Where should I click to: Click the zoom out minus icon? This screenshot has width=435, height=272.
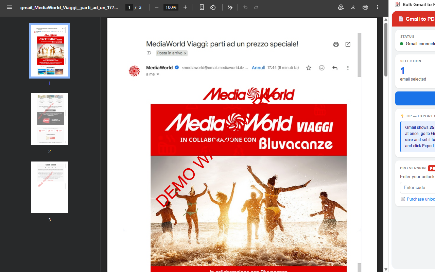(157, 7)
